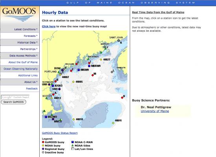Expand Partnerships menu arrow
This screenshot has width=216, height=157.
(37, 49)
